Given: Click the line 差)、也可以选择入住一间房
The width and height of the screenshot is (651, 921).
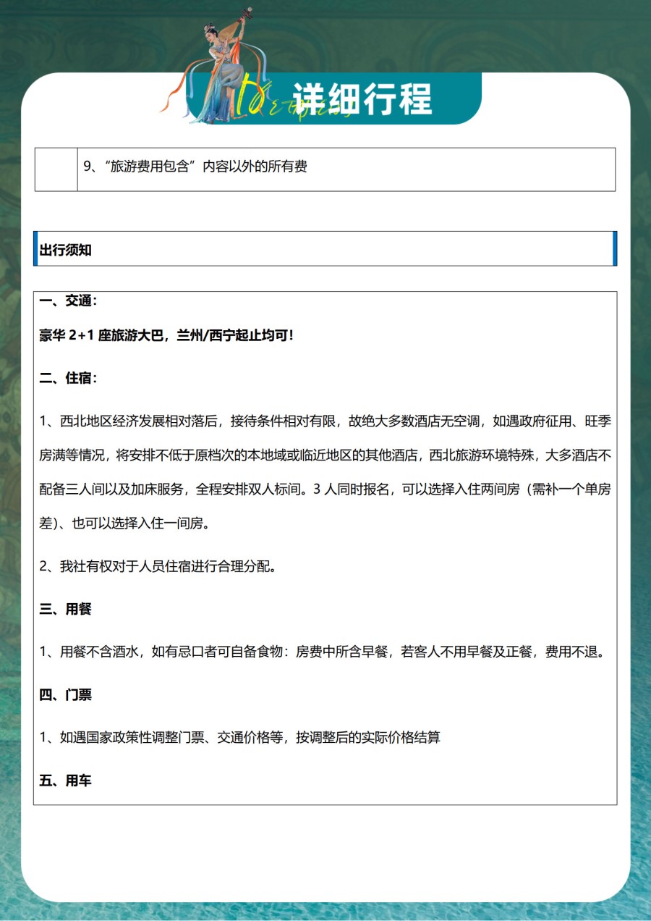Looking at the screenshot, I should [x=125, y=523].
